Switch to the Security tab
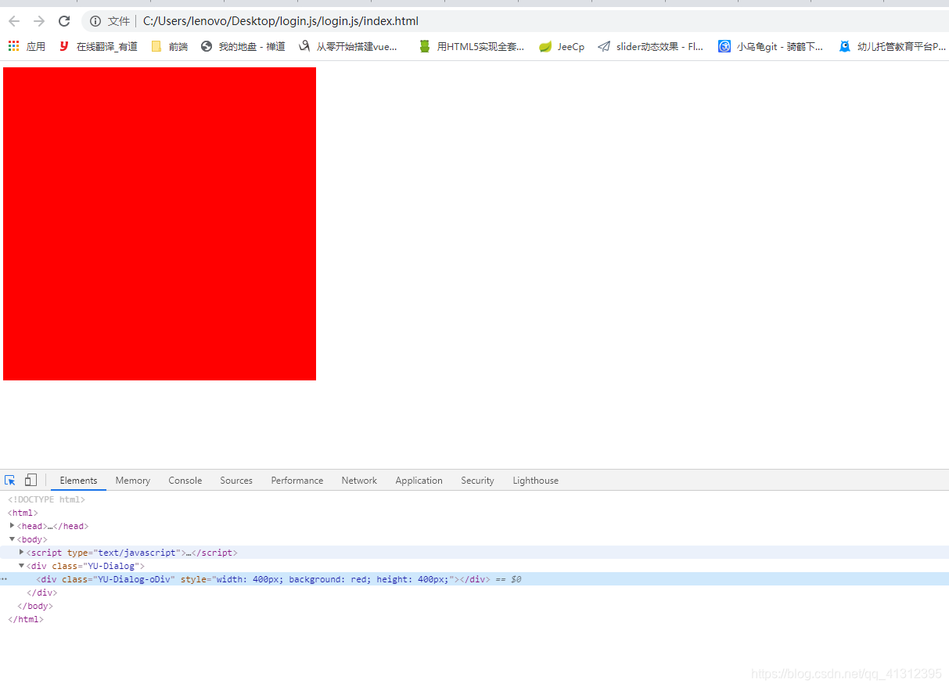This screenshot has height=688, width=949. point(477,481)
